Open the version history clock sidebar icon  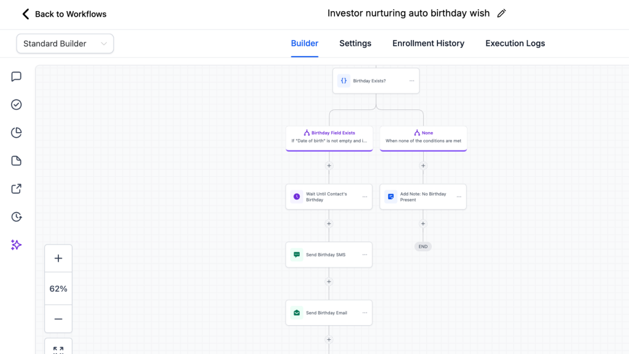17,217
